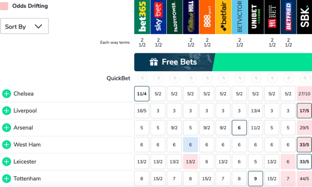
Task: Click the West Ham team name
Action: click(x=27, y=145)
